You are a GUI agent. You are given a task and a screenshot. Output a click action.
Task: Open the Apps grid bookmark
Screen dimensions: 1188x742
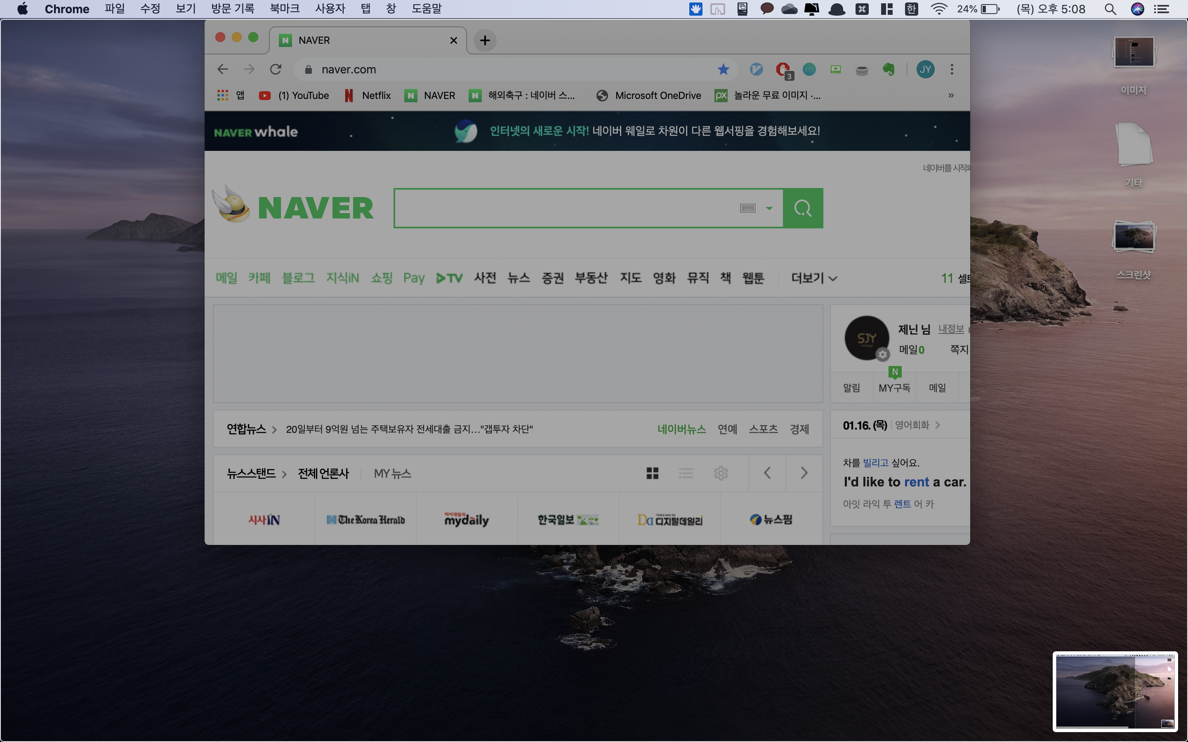[231, 95]
